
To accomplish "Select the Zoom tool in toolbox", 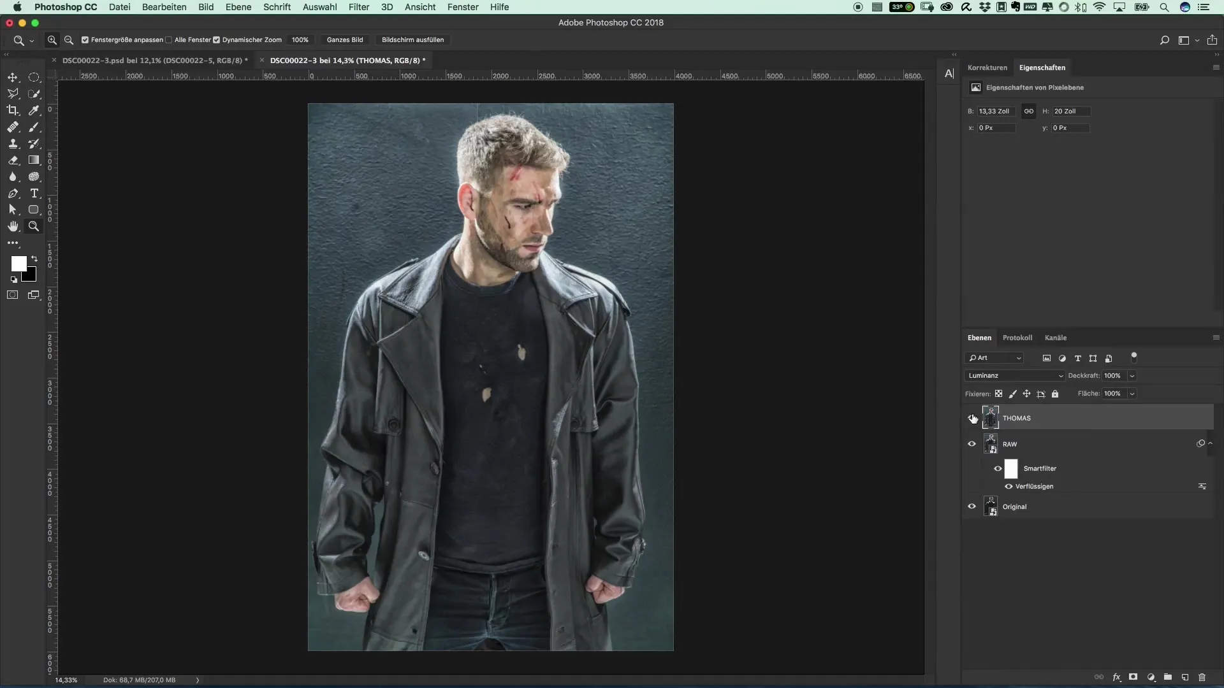I will click(34, 226).
